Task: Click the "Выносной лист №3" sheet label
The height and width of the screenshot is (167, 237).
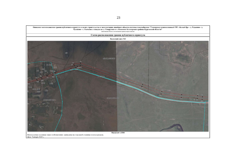Action: 118,39
